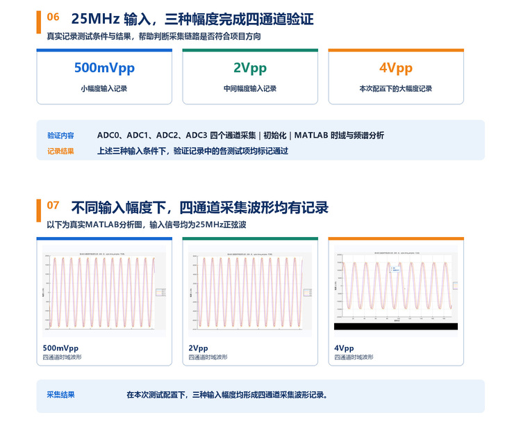Click 四通道时域波形 under 4Vpp caption
521x431 pixels.
point(354,357)
